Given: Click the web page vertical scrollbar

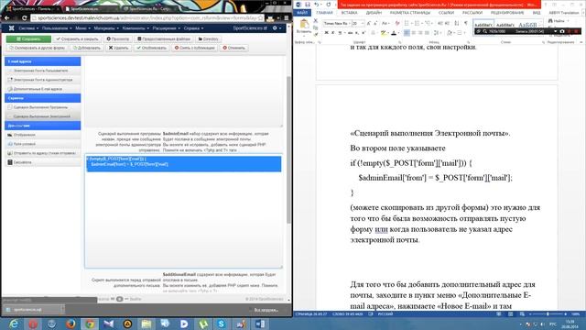Looking at the screenshot, I should [288, 149].
